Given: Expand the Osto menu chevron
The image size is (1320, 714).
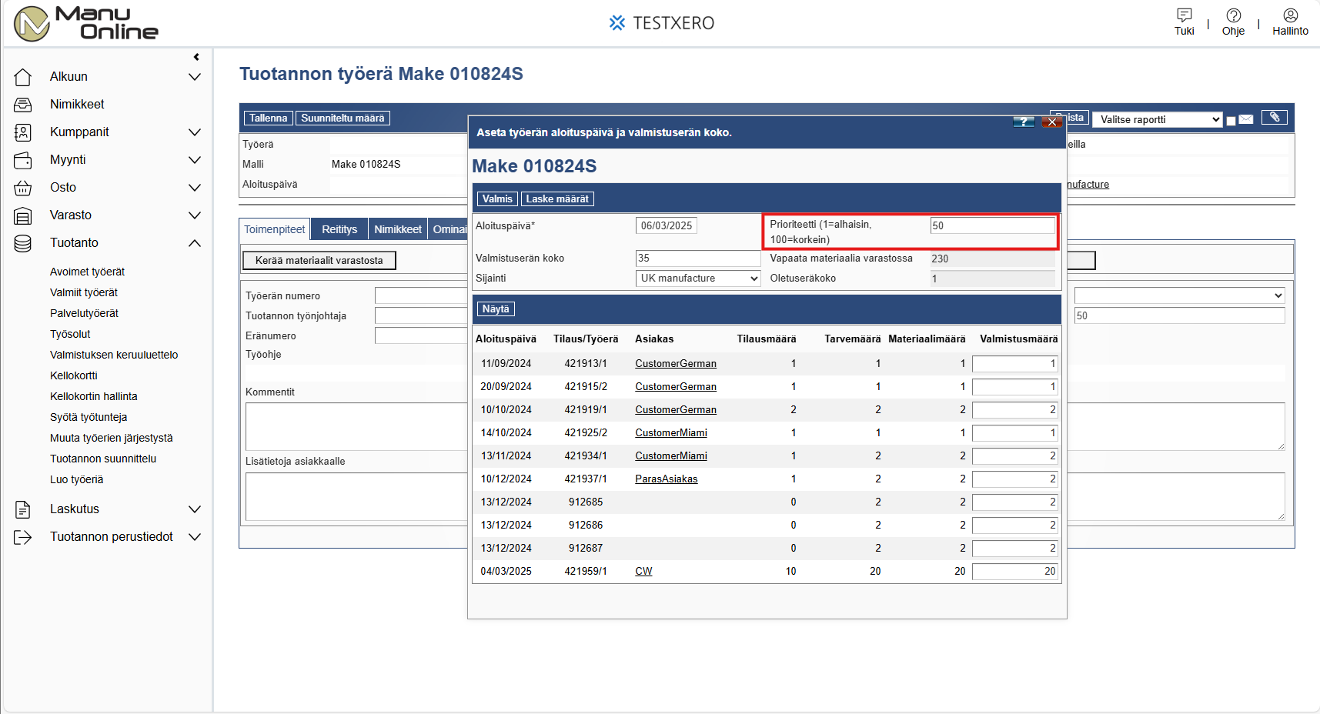Looking at the screenshot, I should [195, 188].
